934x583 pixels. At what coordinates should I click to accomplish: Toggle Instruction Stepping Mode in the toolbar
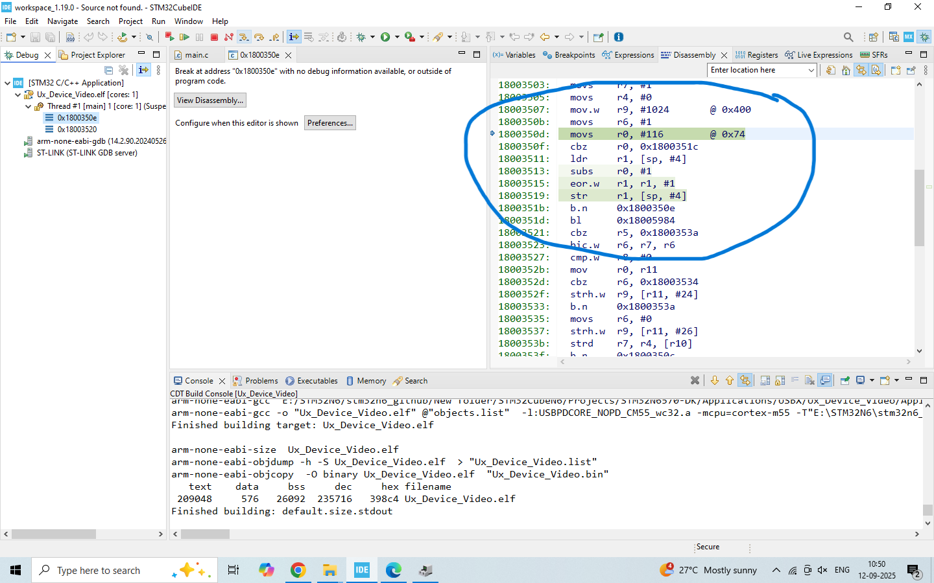coord(293,37)
